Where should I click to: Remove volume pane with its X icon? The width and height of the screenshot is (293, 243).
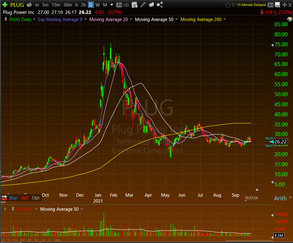[5, 209]
